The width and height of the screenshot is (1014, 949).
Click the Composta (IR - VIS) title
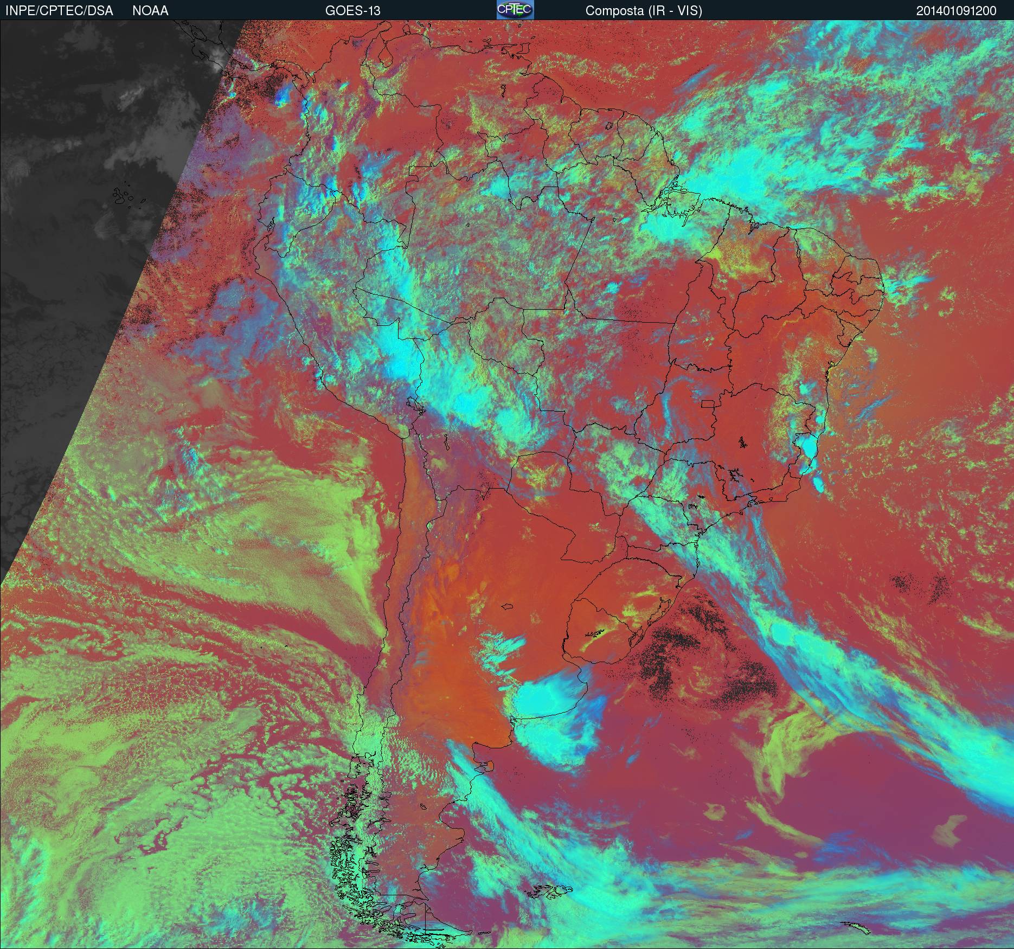(x=644, y=11)
